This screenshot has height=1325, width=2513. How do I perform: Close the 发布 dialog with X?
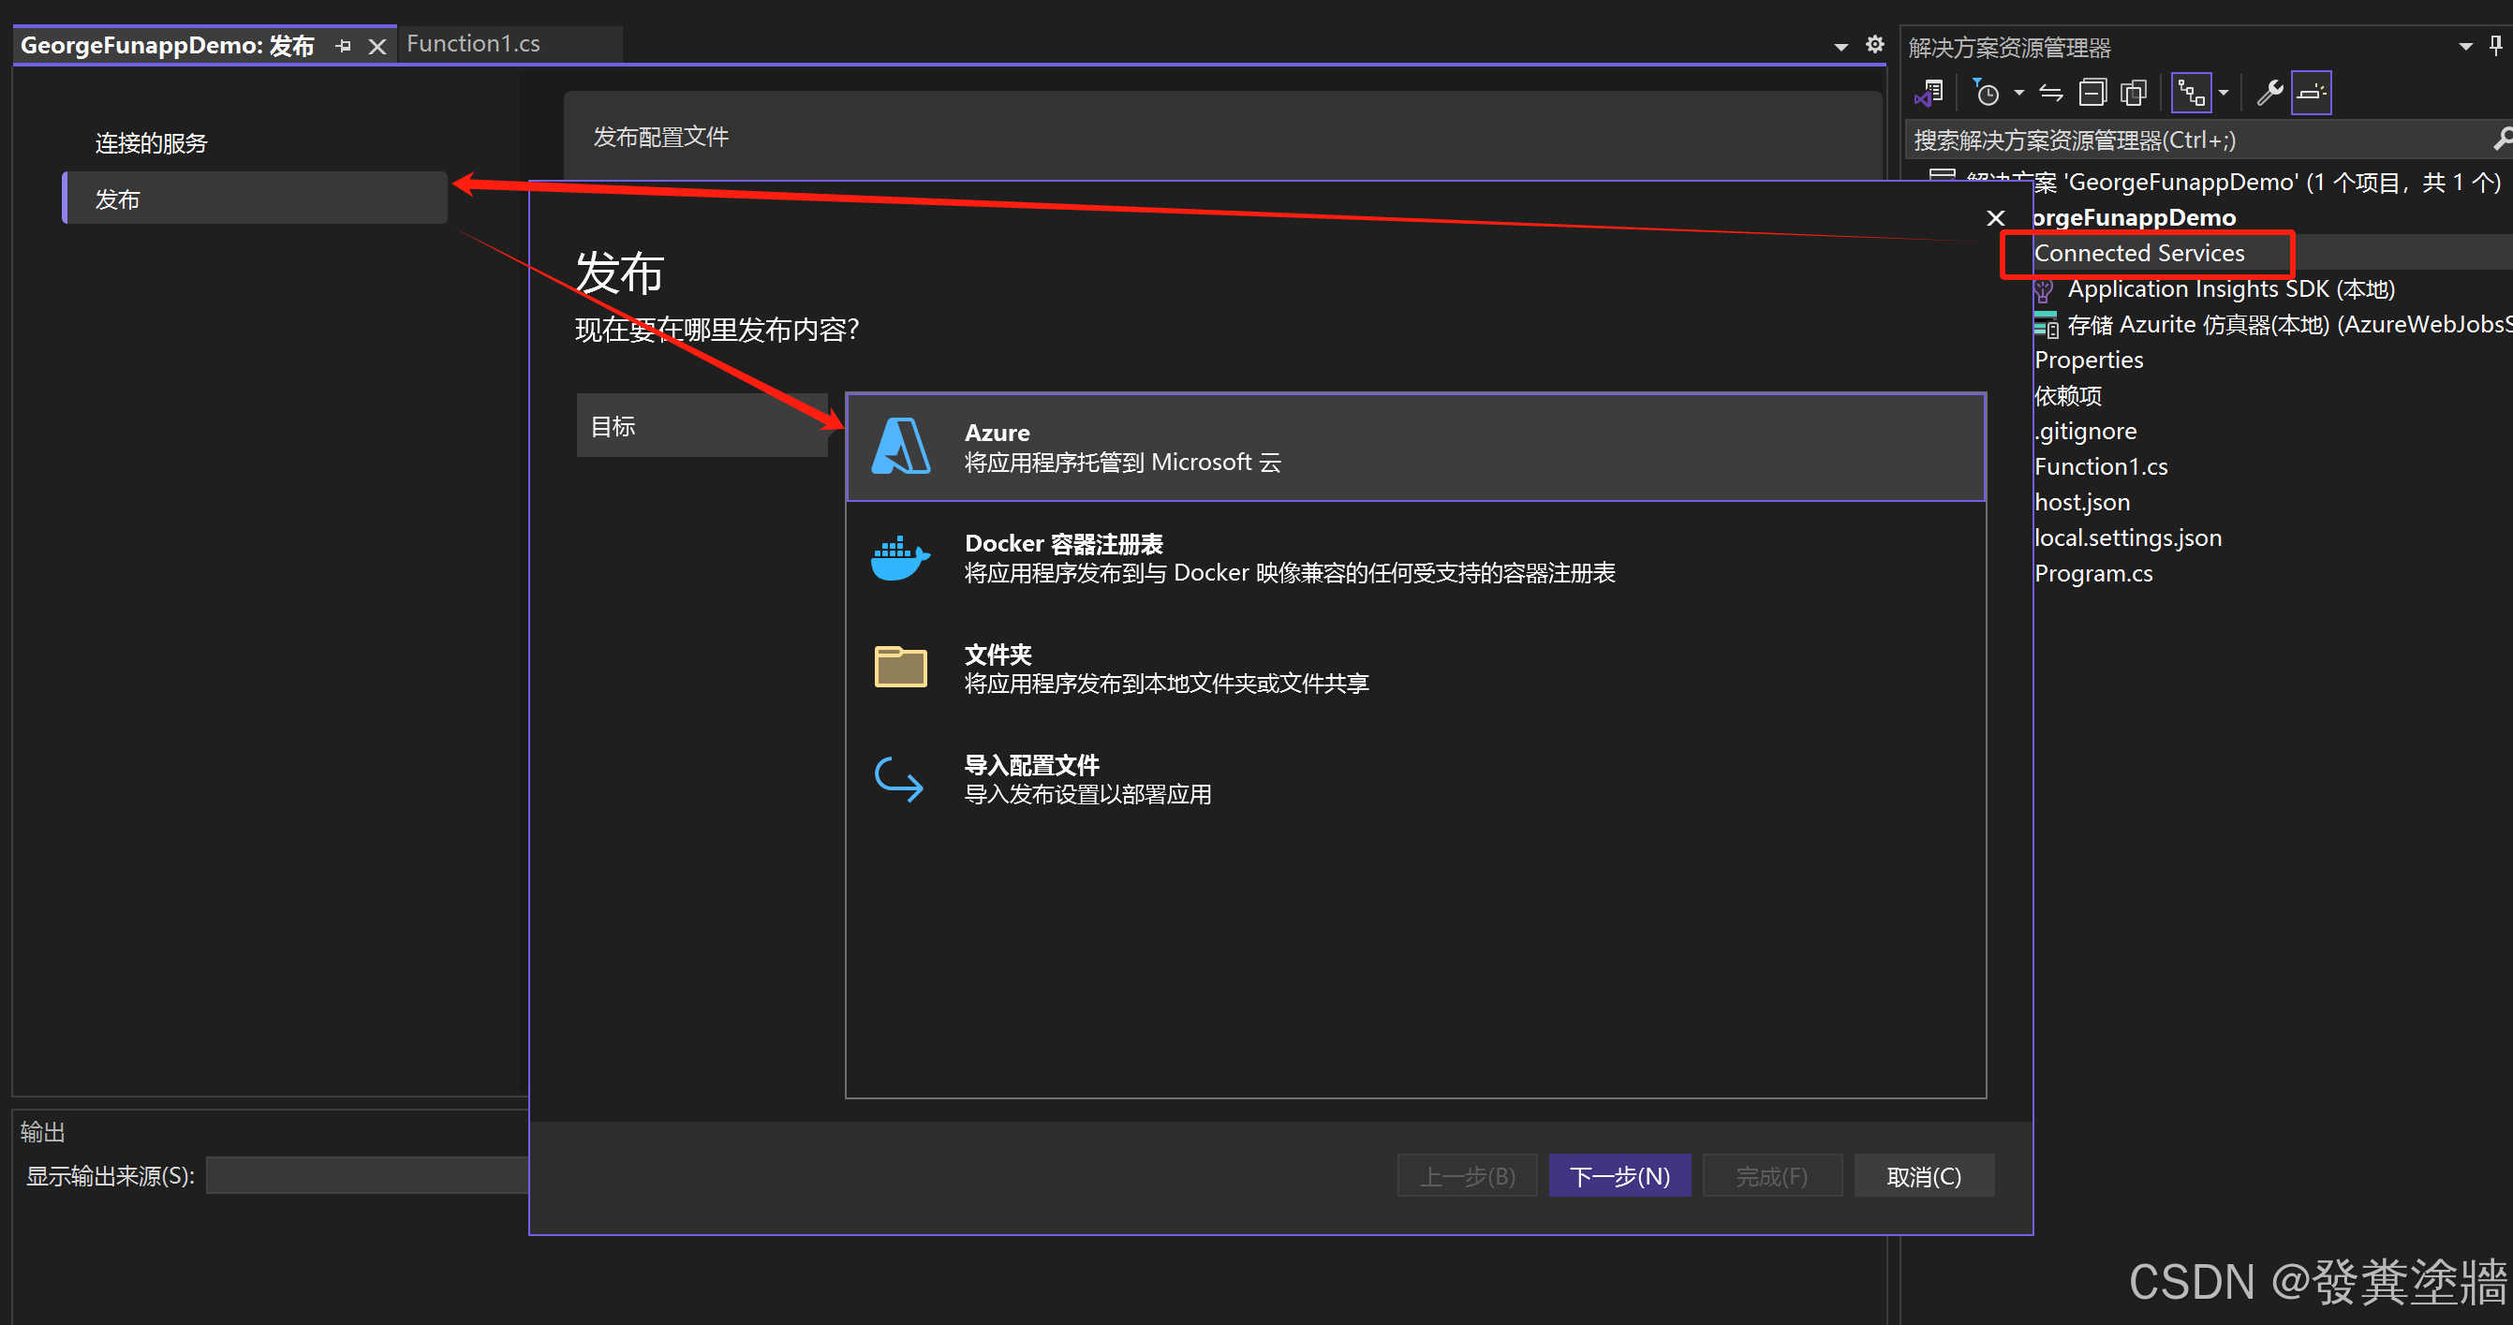tap(1996, 217)
